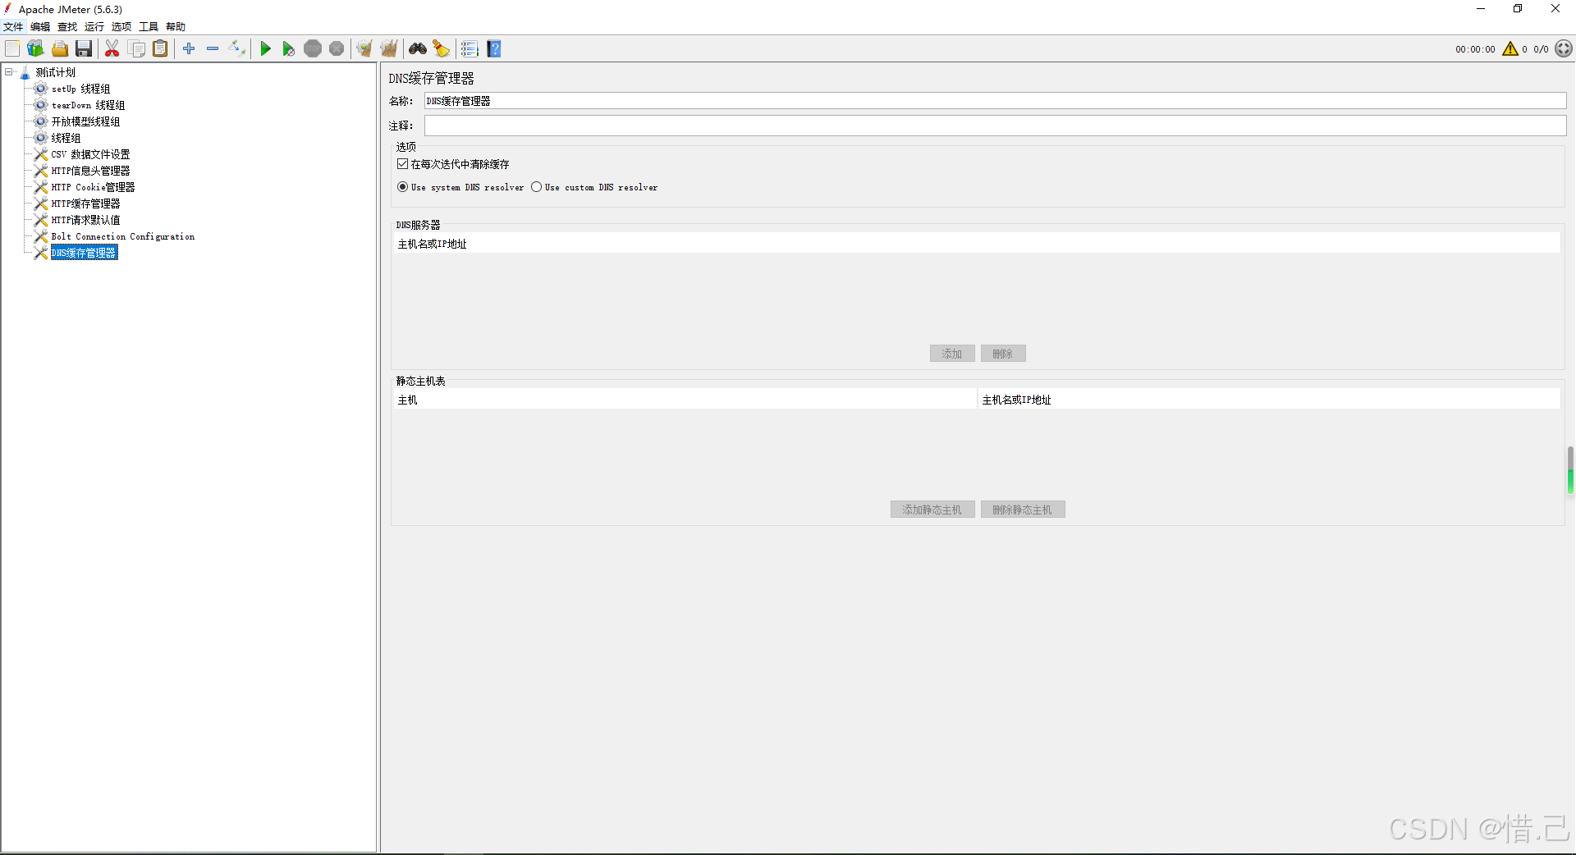This screenshot has width=1576, height=855.
Task: Open the 编辑 menu
Action: pos(40,27)
